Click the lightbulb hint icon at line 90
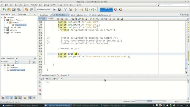 41,54
